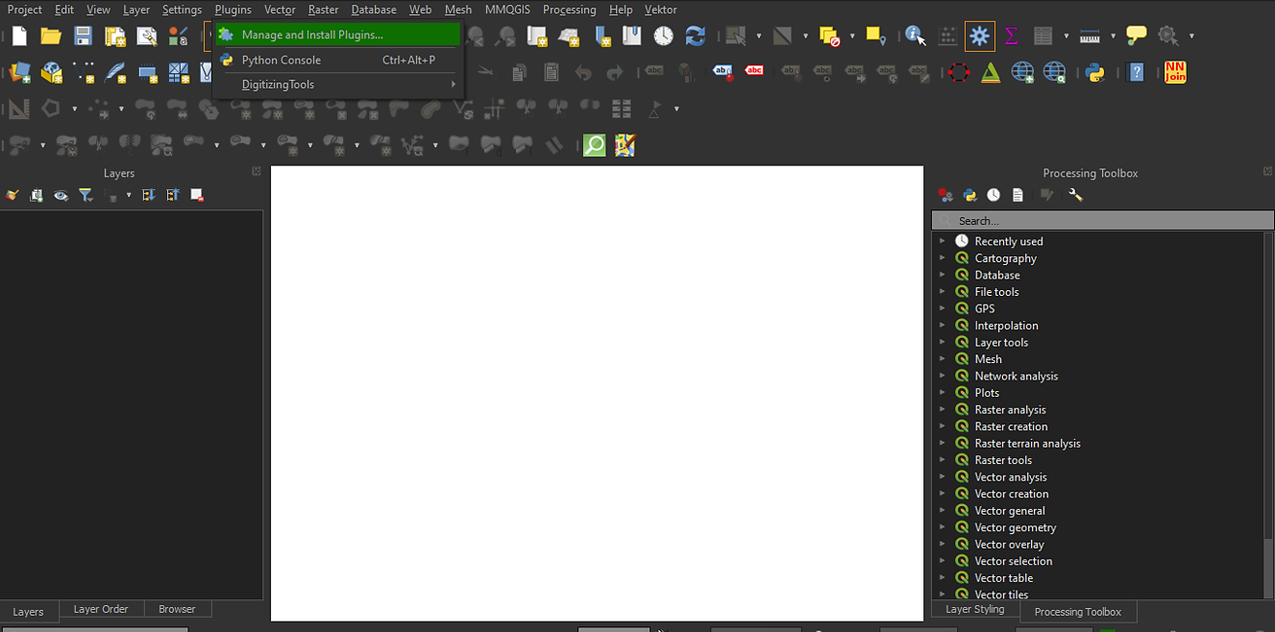Viewport: 1275px width, 632px height.
Task: Click the filter legend funnel icon
Action: pyautogui.click(x=86, y=195)
